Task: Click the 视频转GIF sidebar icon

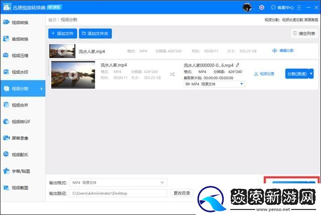Action: coord(6,122)
